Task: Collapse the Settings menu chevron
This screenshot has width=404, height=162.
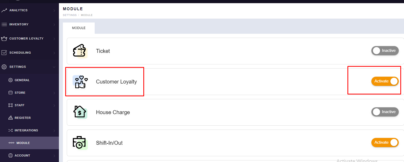Action: 54,67
